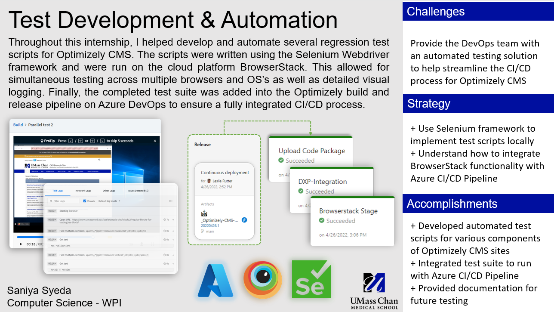Click the blue lightning trigger badge
Screen dimensions: 554x312
pos(244,220)
